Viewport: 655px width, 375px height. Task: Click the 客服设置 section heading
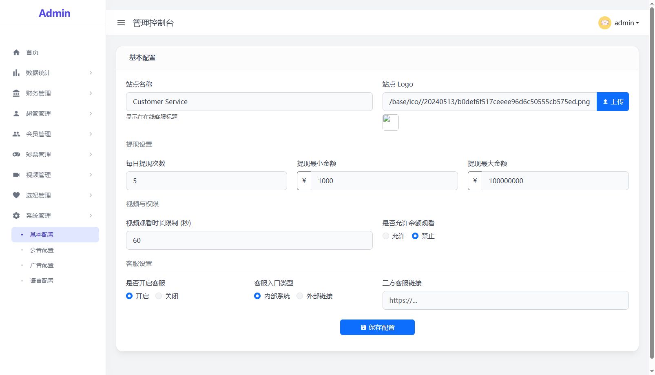coord(139,264)
